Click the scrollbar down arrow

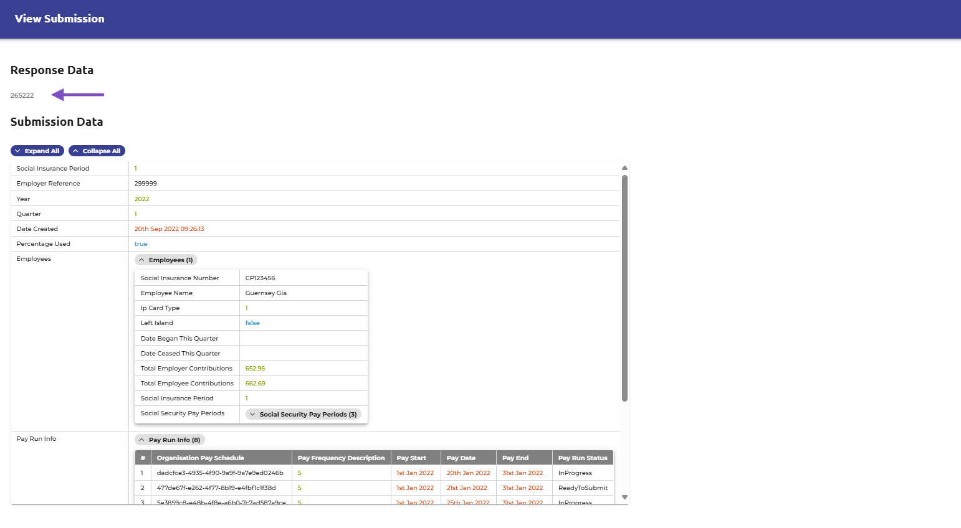click(x=624, y=497)
